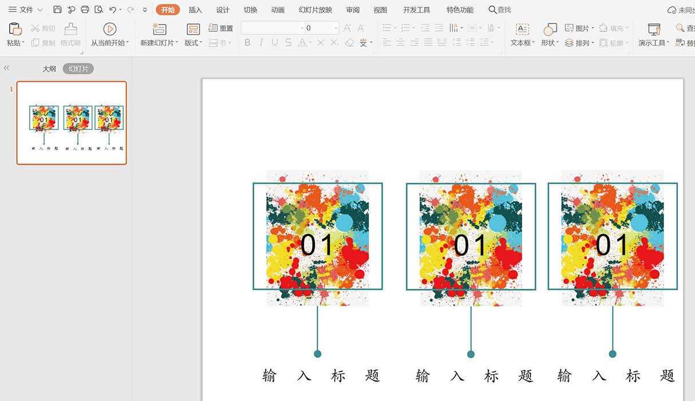
Task: Click the Cut (剪切) scissors icon
Action: click(35, 28)
